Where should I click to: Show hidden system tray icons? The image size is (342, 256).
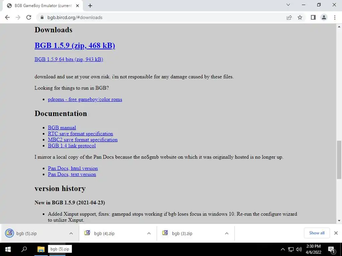point(283,249)
